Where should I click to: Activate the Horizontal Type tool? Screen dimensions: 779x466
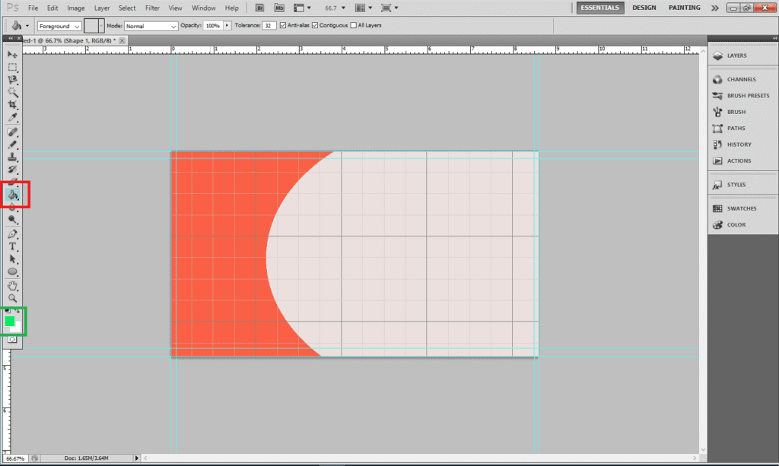13,246
